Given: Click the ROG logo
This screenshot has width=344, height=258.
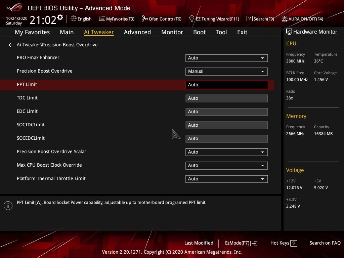Looking at the screenshot, I should point(14,8).
